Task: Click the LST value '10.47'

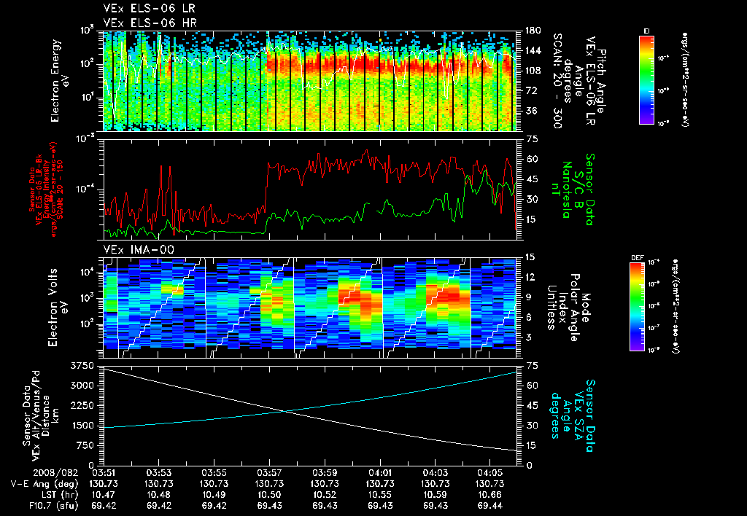Action: click(104, 495)
